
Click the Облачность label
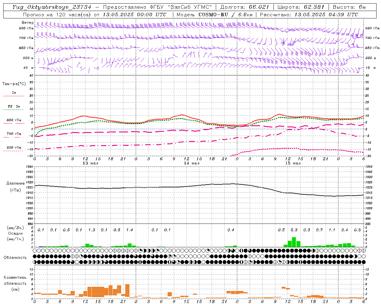15,257
